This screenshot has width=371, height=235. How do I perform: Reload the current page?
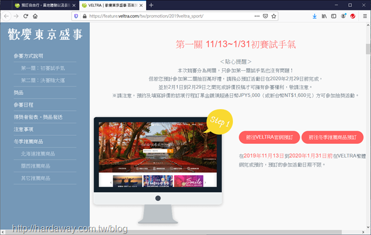point(26,16)
